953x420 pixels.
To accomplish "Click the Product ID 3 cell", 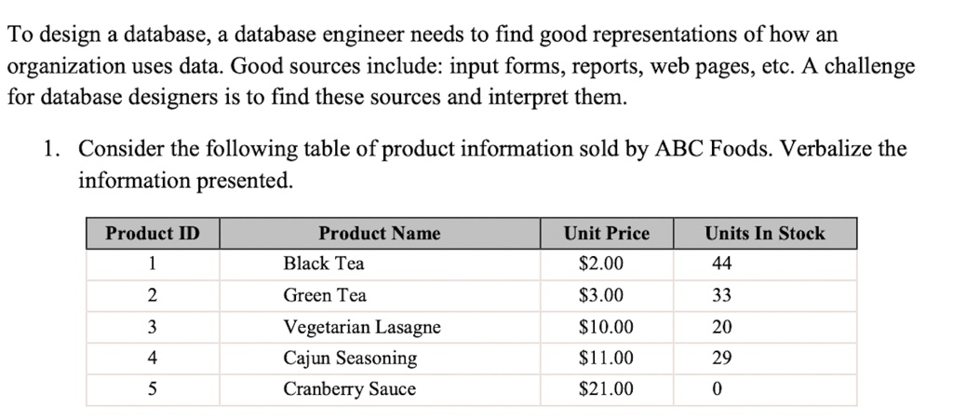I will (x=153, y=328).
